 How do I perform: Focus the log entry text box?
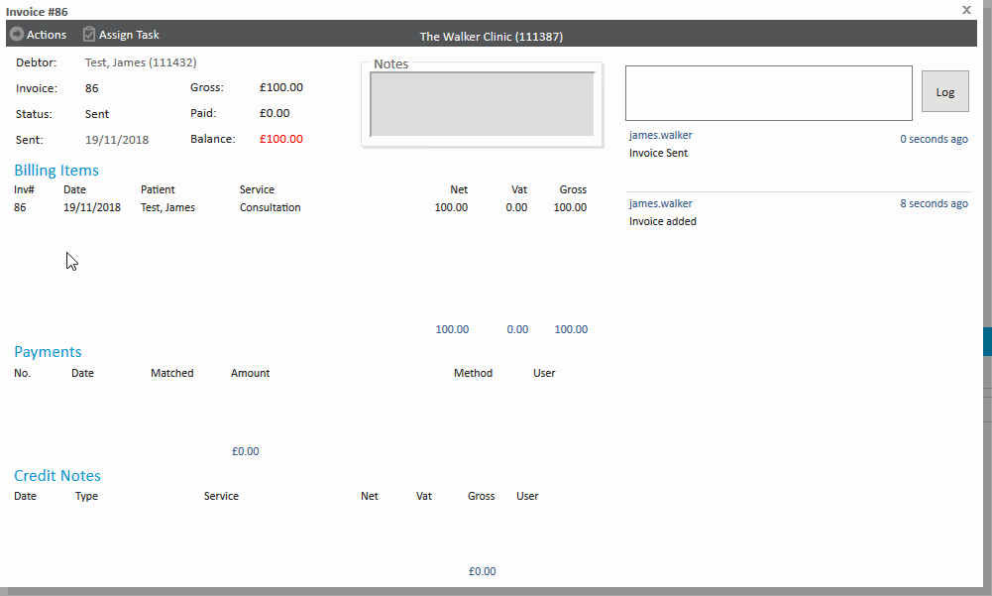coord(769,93)
